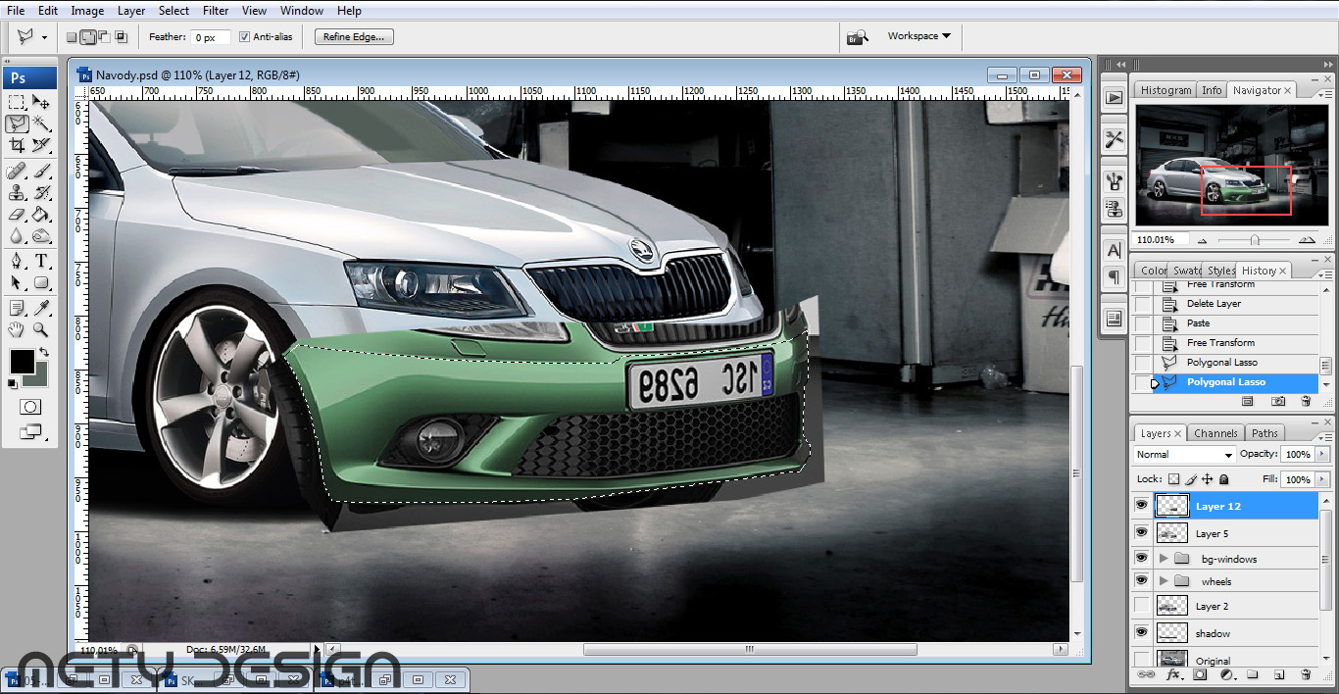
Task: Toggle visibility of the wheels group
Action: click(1141, 581)
